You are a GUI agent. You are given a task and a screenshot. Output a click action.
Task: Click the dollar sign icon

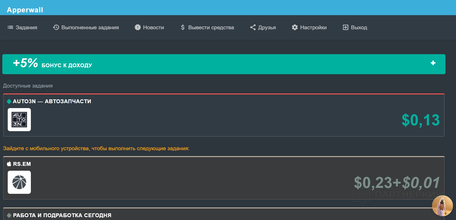click(x=183, y=27)
